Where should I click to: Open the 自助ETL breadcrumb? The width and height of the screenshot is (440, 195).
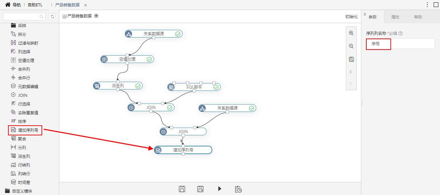(35, 5)
